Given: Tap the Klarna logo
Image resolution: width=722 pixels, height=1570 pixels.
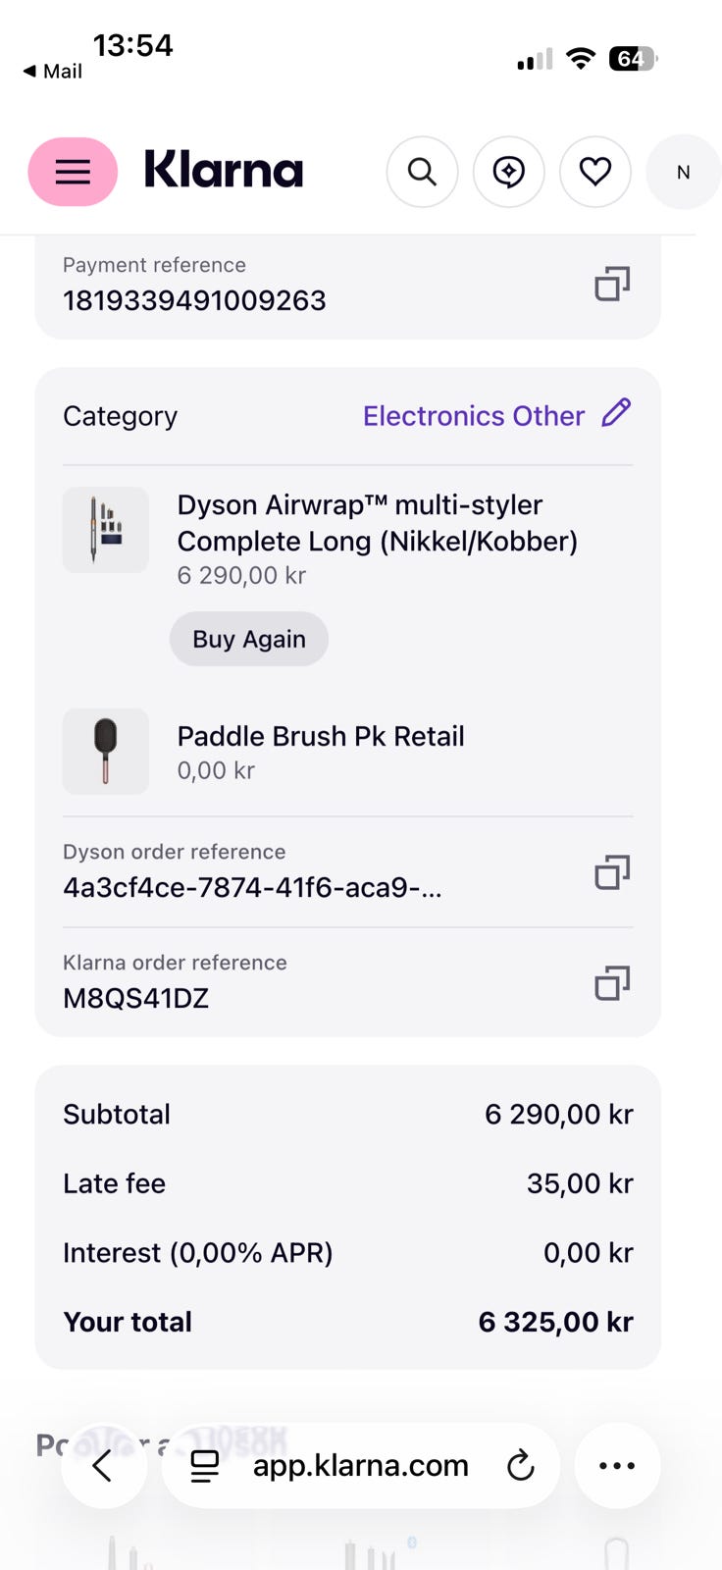Looking at the screenshot, I should click(224, 170).
